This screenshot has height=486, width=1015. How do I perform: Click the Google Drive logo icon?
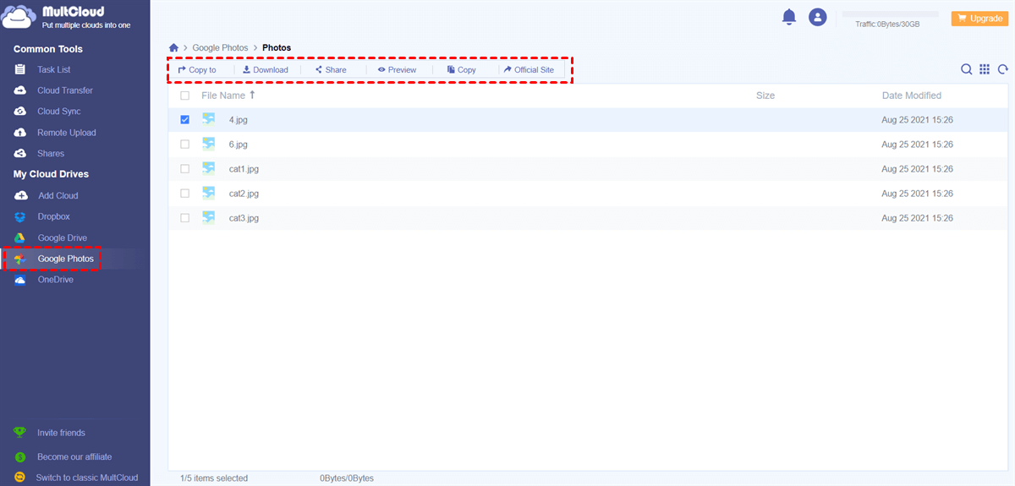[20, 238]
